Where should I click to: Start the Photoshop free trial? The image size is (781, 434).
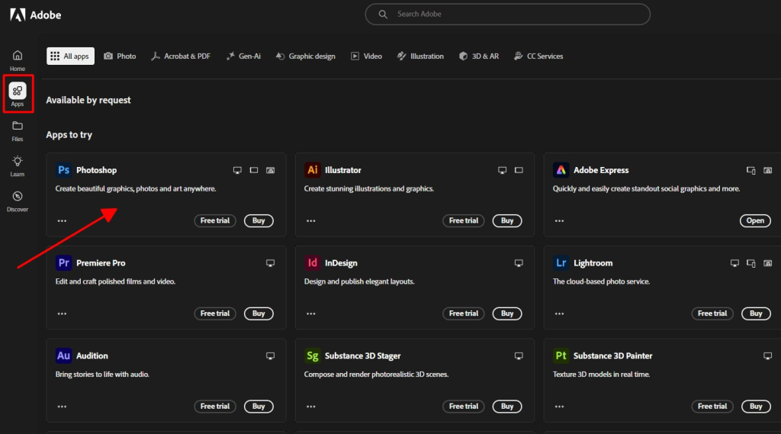(214, 220)
